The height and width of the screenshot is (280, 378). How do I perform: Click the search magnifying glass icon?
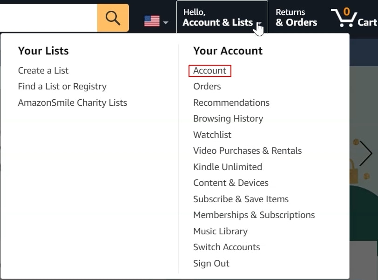tap(113, 18)
